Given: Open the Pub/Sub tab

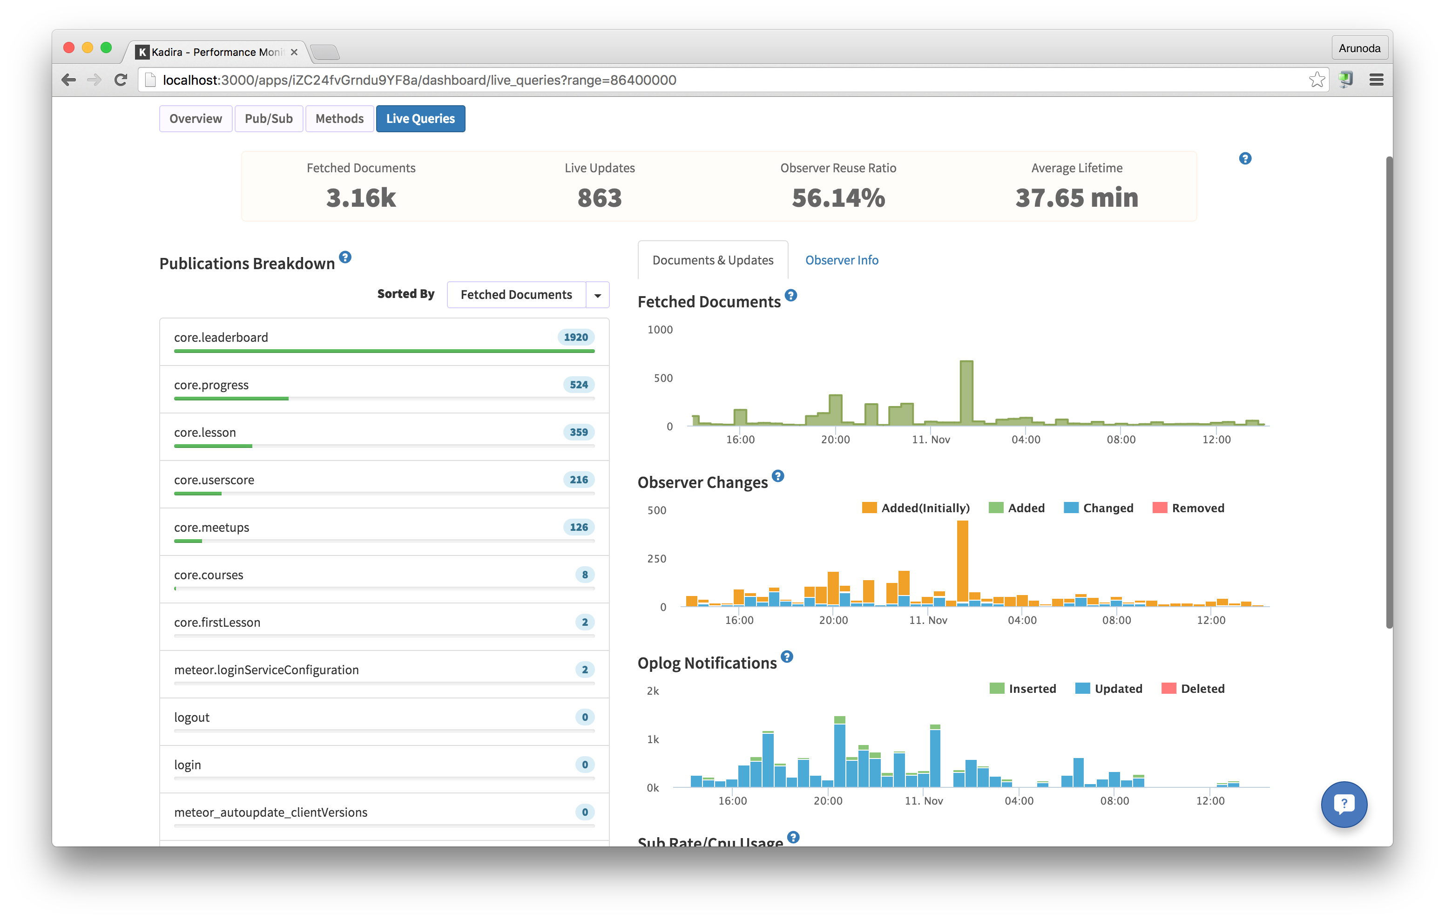Looking at the screenshot, I should tap(268, 118).
